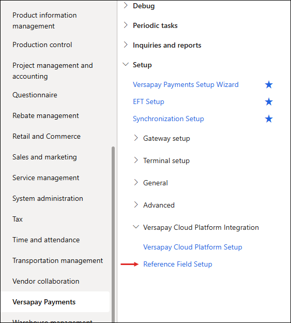
Task: Open the Rebate management module
Action: pyautogui.click(x=45, y=115)
